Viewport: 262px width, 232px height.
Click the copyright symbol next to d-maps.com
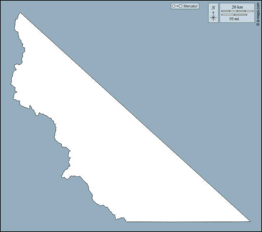(258, 24)
